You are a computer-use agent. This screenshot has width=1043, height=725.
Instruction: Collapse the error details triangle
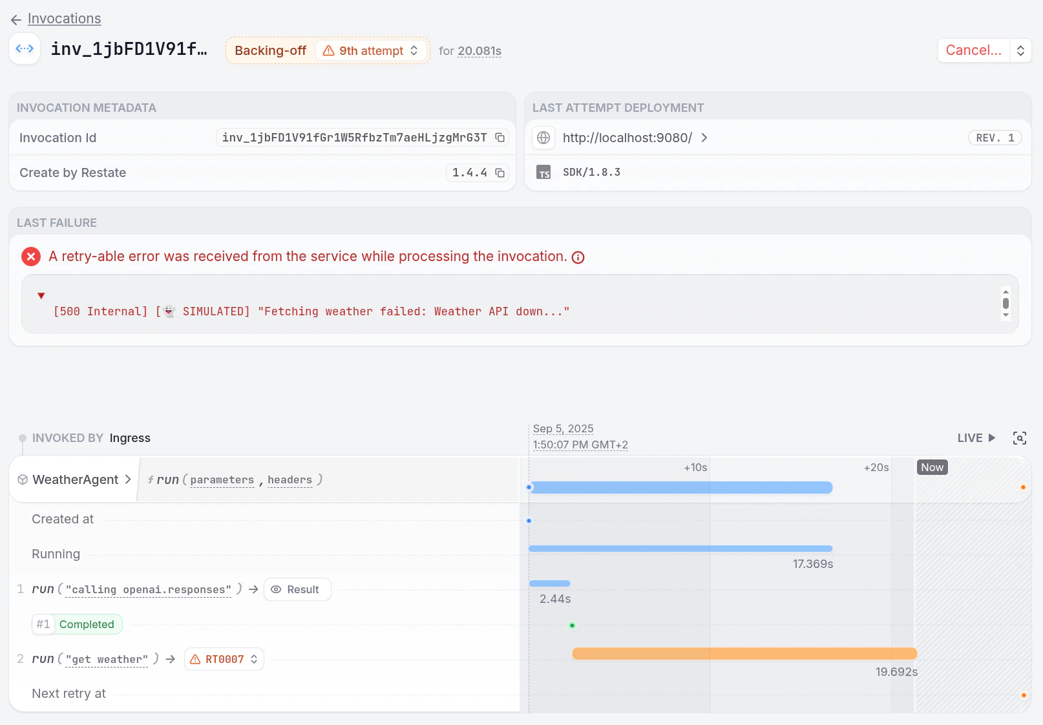pyautogui.click(x=41, y=296)
